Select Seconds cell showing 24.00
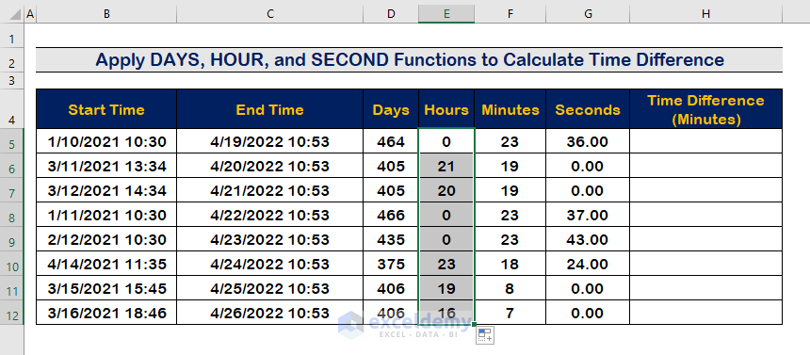The width and height of the screenshot is (810, 355). pyautogui.click(x=588, y=264)
